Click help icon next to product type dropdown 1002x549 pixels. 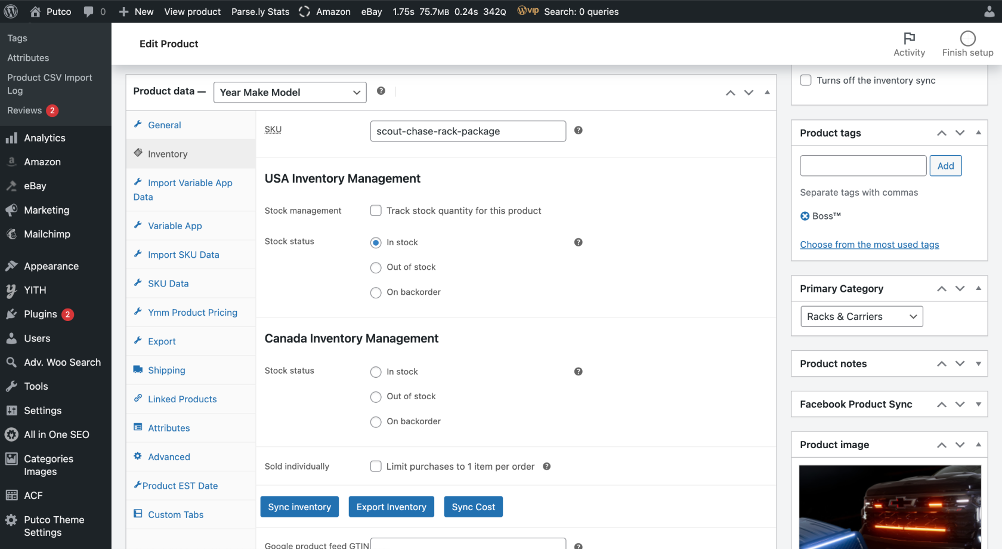(x=381, y=91)
